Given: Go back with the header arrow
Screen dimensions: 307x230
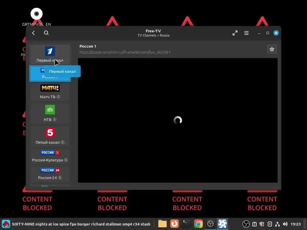Looking at the screenshot, I should pos(34,33).
